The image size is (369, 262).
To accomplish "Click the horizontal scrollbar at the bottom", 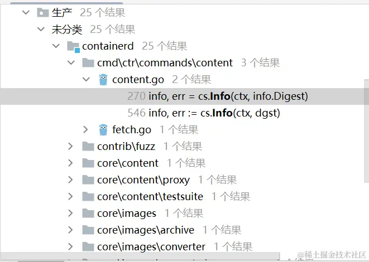I will pyautogui.click(x=140, y=256).
